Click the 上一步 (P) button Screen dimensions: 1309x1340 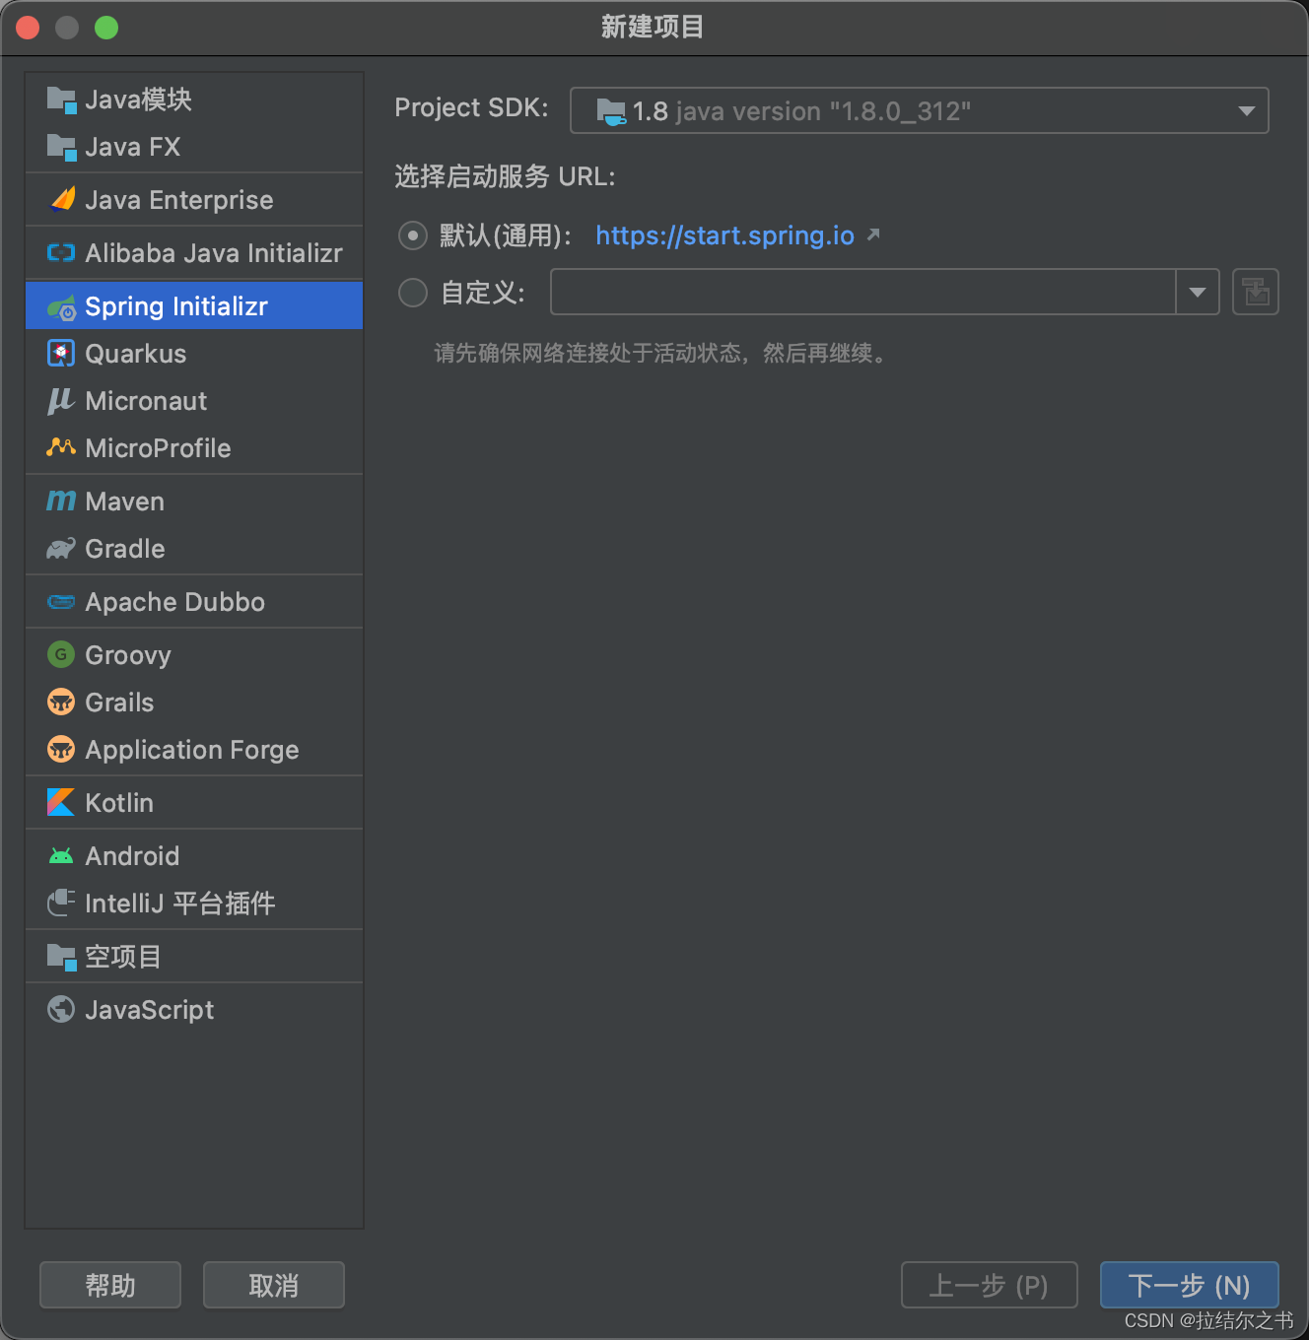pyautogui.click(x=990, y=1285)
